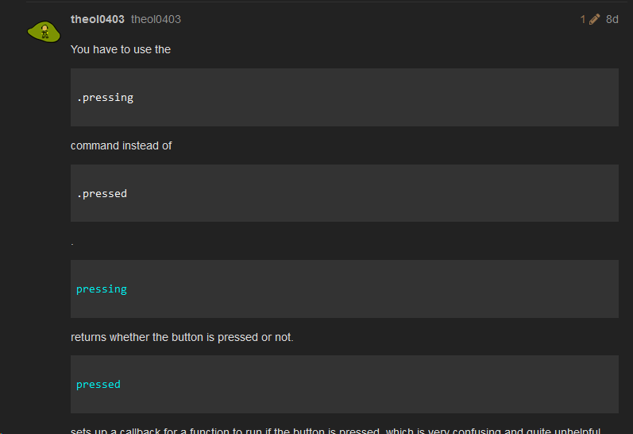Click 'returns whether the button is pressed' sentence
Viewport: 633px width, 434px height.
coord(182,337)
